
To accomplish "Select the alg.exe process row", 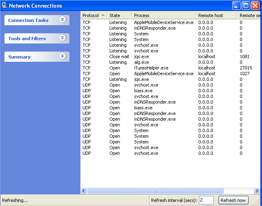I will pyautogui.click(x=171, y=62).
